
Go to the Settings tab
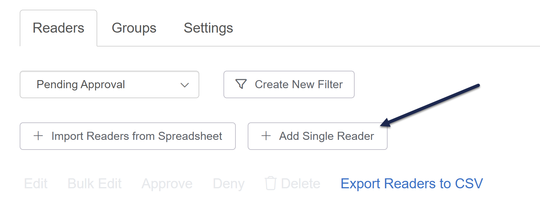[x=208, y=28]
